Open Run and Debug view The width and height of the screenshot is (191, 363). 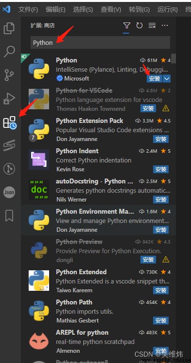click(9, 99)
